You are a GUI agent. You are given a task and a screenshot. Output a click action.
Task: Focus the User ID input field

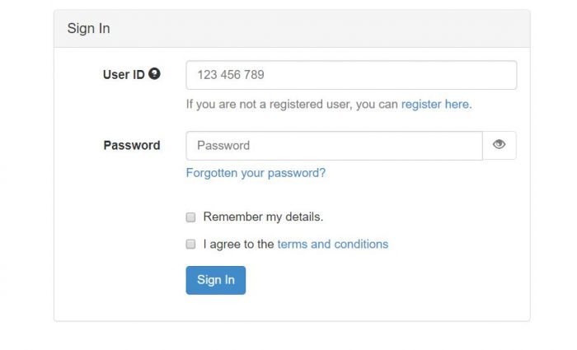pos(351,75)
